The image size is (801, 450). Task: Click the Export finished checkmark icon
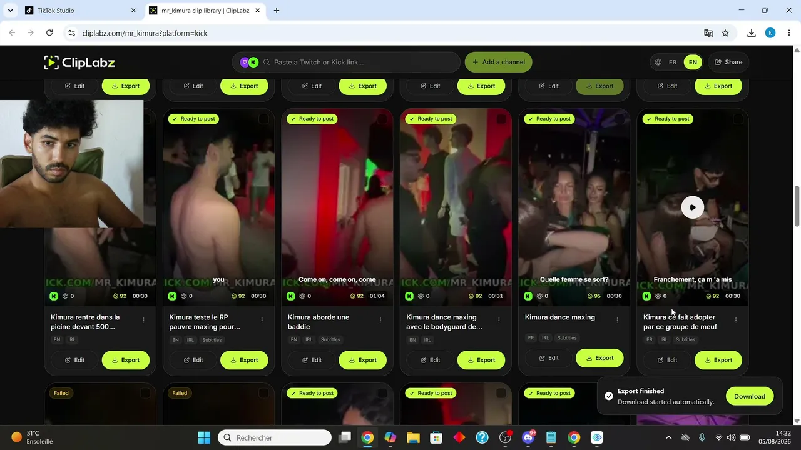click(x=609, y=396)
